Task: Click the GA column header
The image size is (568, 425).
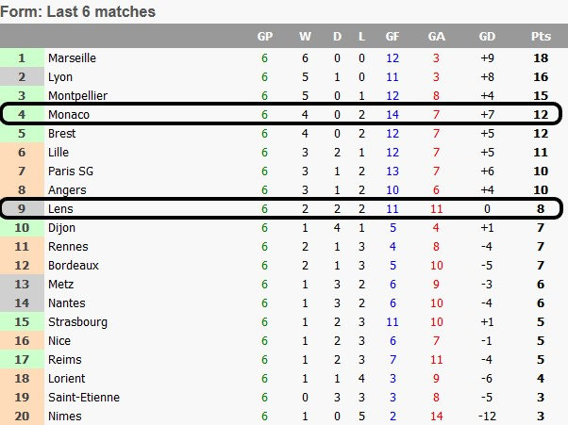Action: 437,37
